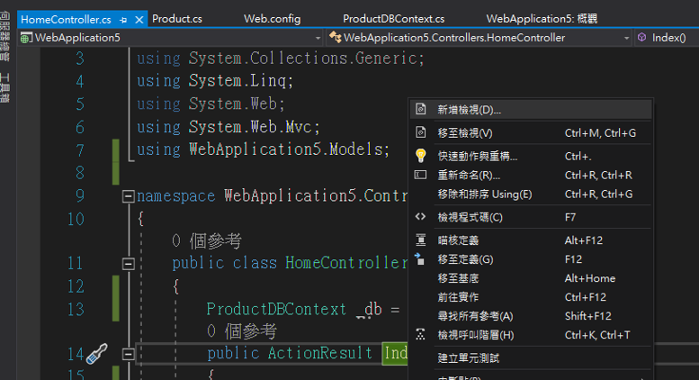Pin the HomeController.cs tab

click(123, 19)
